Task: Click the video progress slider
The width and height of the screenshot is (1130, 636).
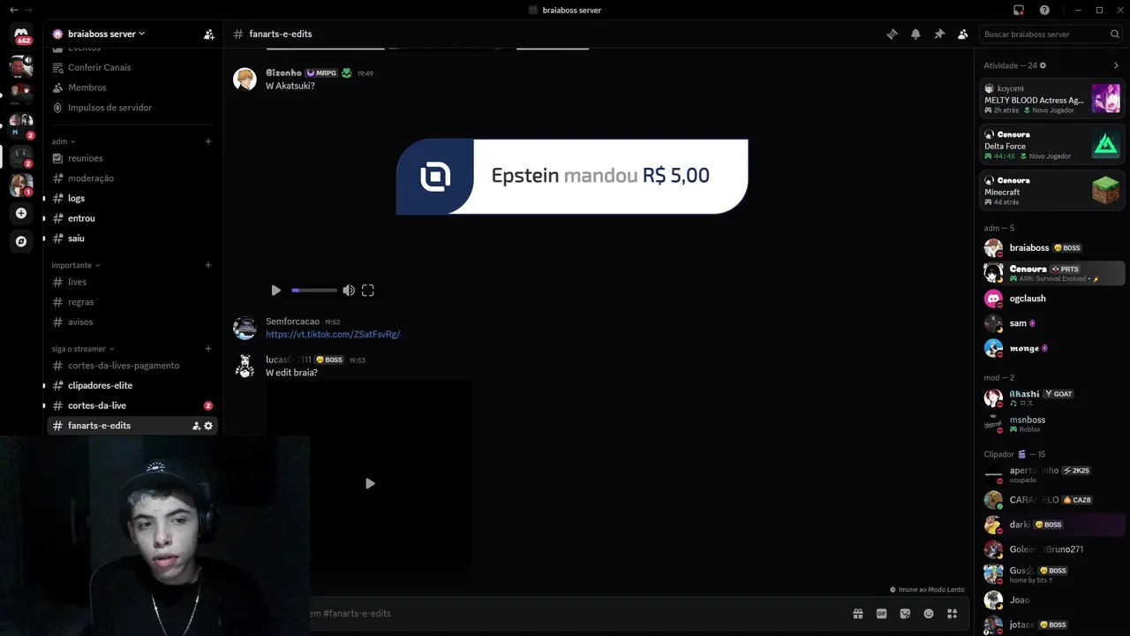Action: pos(314,290)
